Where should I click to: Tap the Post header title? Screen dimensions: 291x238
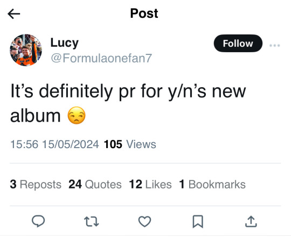(x=144, y=13)
